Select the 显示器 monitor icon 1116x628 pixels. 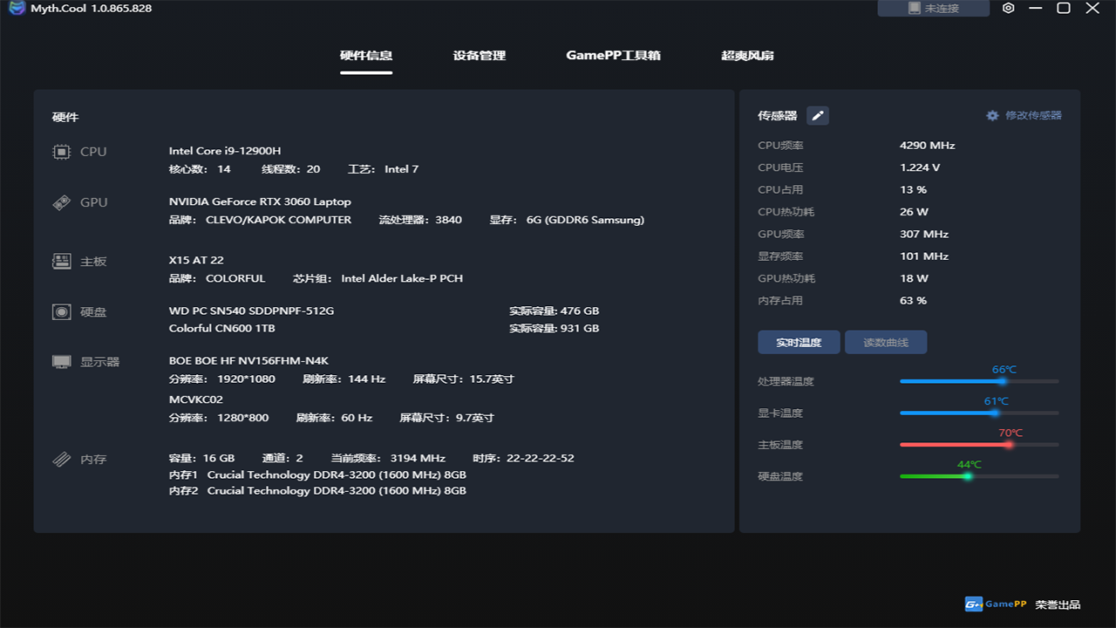[x=61, y=361]
